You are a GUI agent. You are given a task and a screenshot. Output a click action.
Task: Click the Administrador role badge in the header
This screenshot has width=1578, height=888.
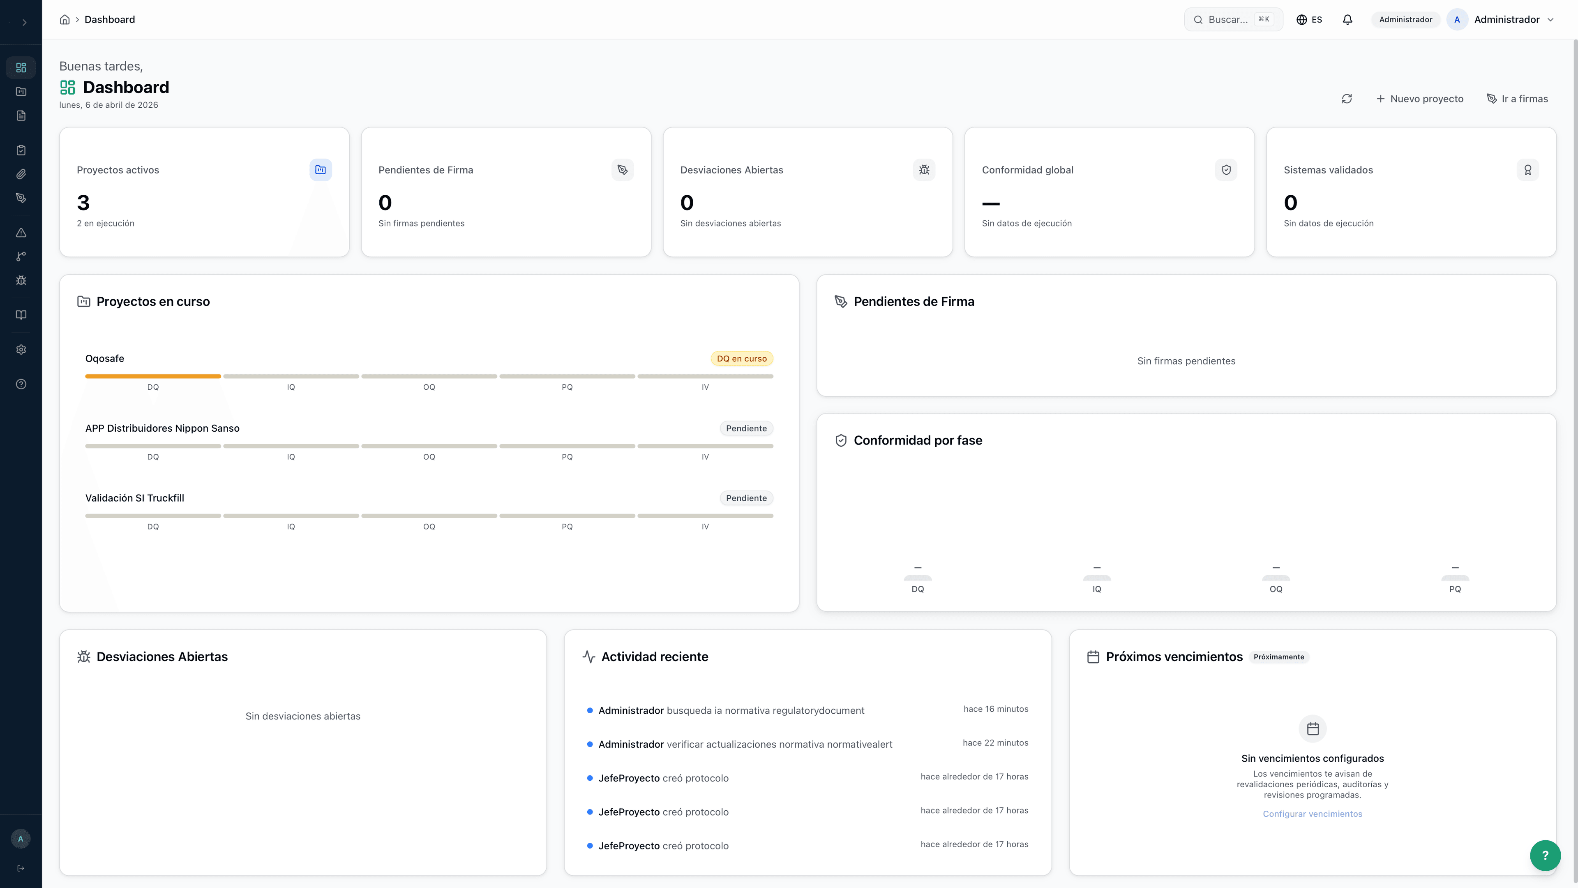(x=1405, y=19)
